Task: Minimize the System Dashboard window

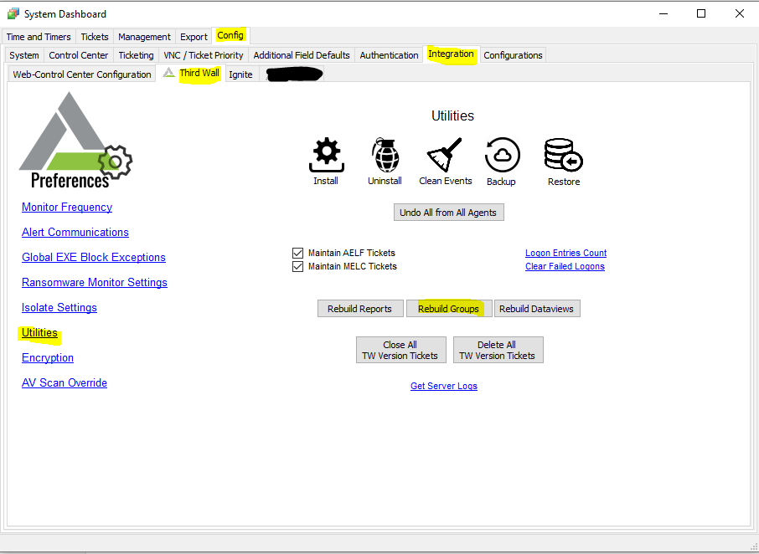Action: 663,14
